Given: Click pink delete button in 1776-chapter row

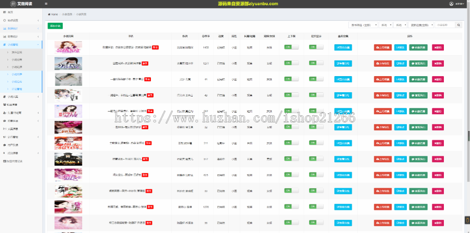Looking at the screenshot, I should (438, 207).
